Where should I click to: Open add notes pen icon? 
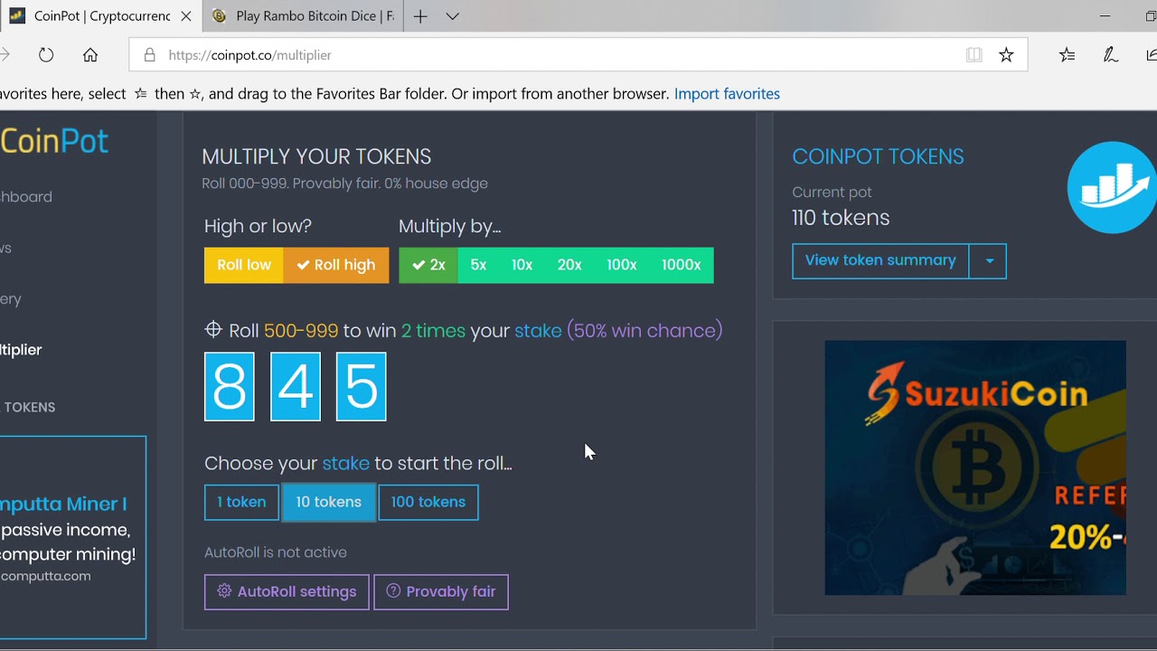click(1111, 55)
